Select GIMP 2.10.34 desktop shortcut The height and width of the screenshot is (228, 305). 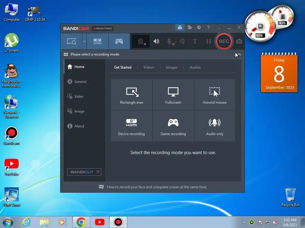click(35, 13)
